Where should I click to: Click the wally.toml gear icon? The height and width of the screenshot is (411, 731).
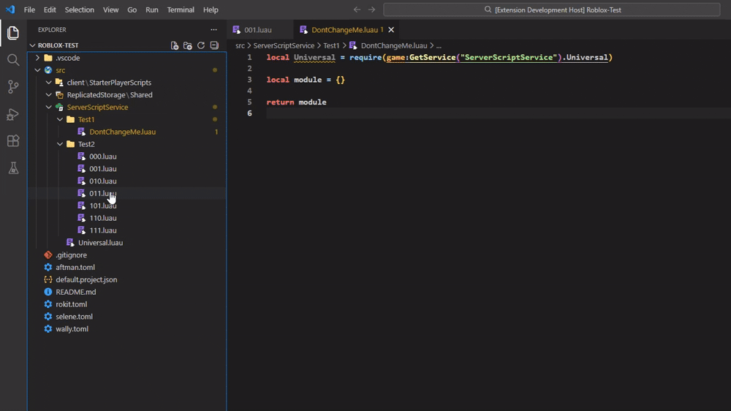pyautogui.click(x=48, y=329)
